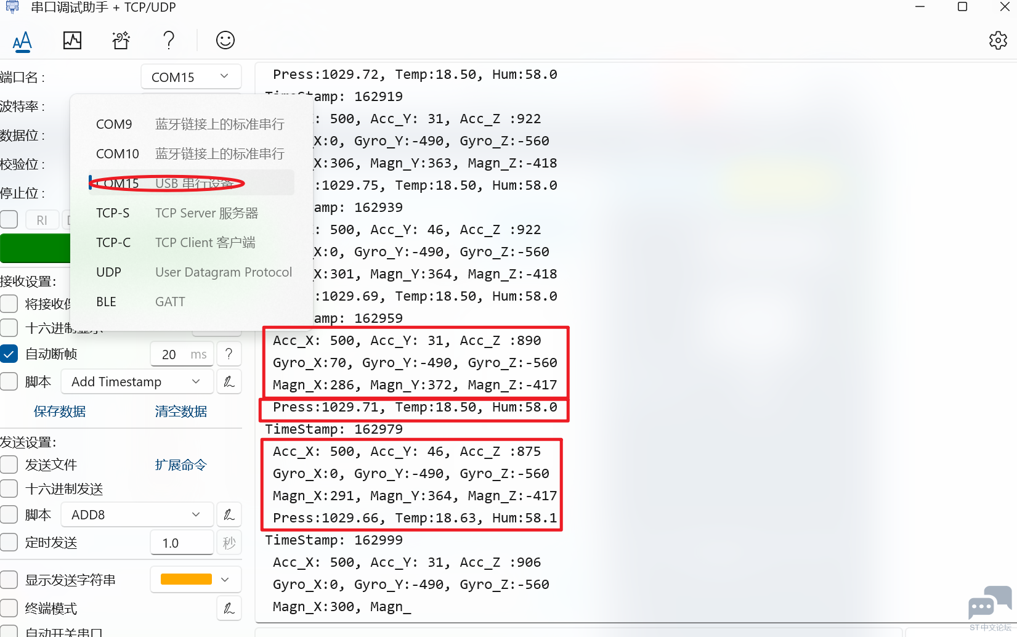The image size is (1017, 637).
Task: Enable the 定时发送 checkbox
Action: pos(9,543)
